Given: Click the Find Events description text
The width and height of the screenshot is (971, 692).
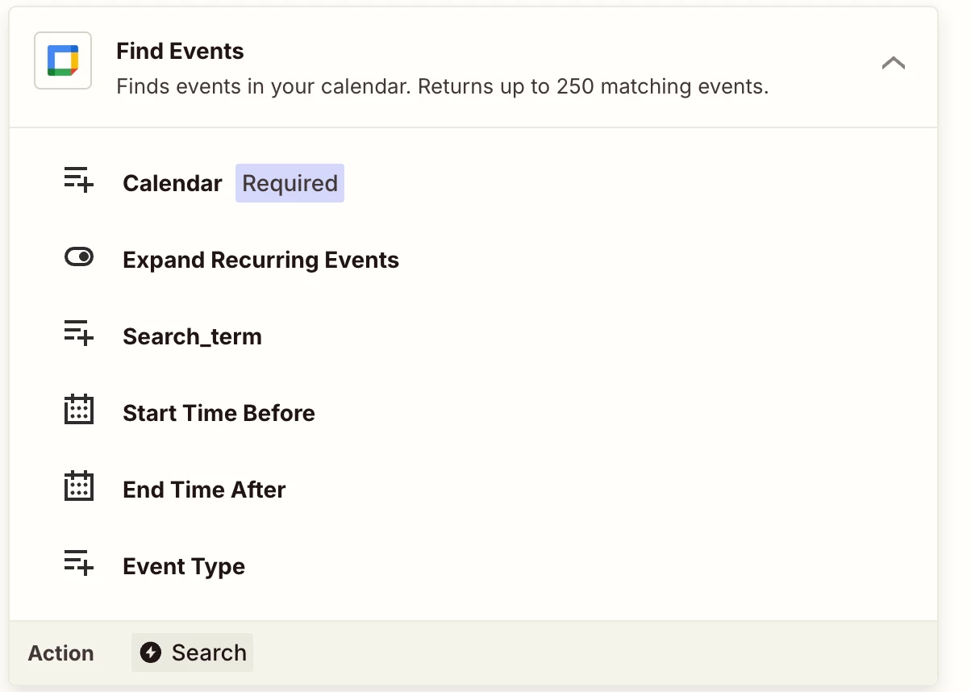Looking at the screenshot, I should coord(443,86).
